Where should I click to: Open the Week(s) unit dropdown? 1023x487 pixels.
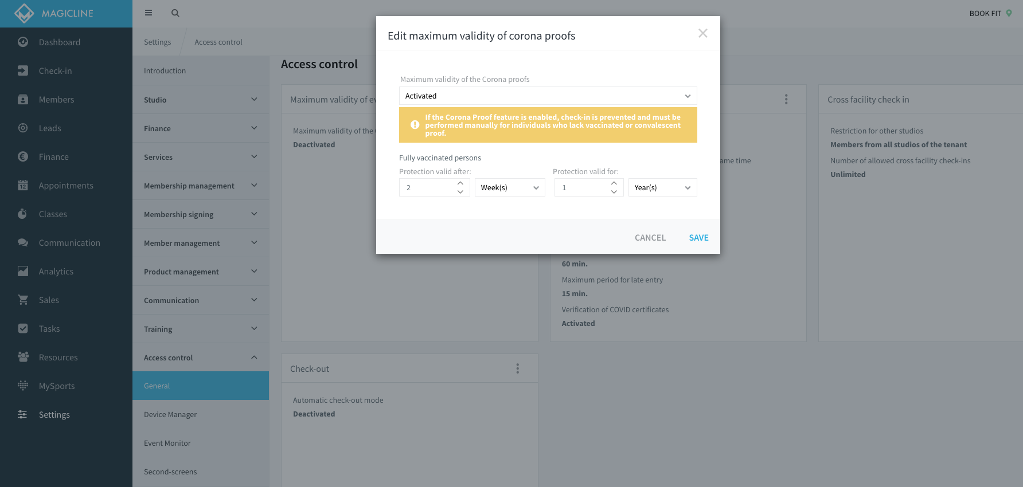(x=510, y=187)
